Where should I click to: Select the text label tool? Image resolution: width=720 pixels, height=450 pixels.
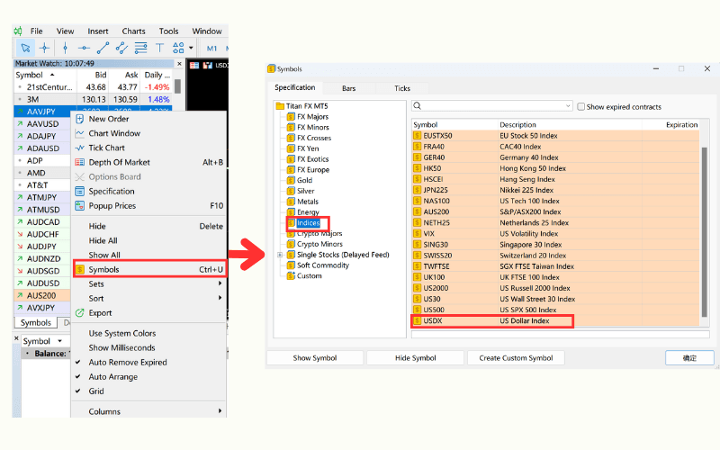(x=160, y=48)
